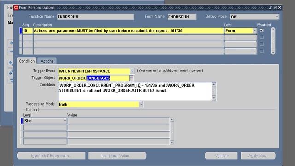Screen dimensions: 295x166
Task: Click Context list scrollbar down arrow
Action: point(171,142)
